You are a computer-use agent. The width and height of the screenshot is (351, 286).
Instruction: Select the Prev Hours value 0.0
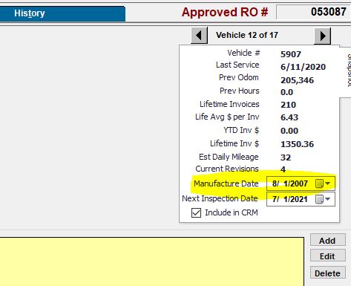point(286,92)
